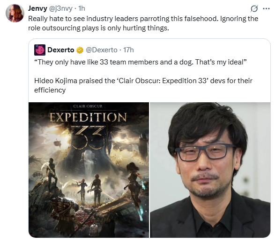Open the Hideo Kojima photo

coord(210,170)
